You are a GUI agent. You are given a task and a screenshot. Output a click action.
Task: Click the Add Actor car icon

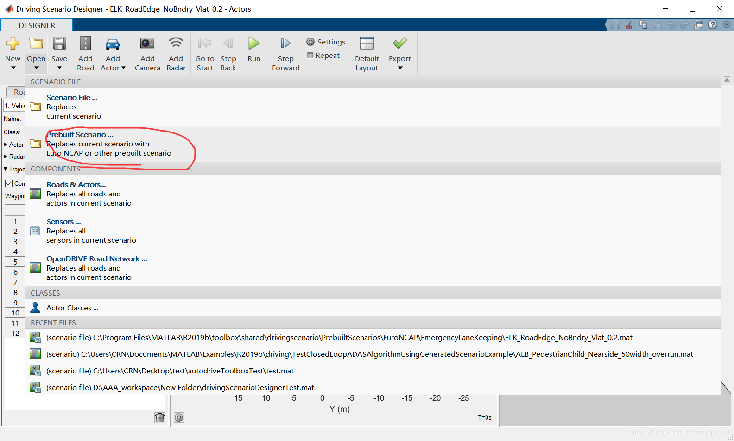113,44
